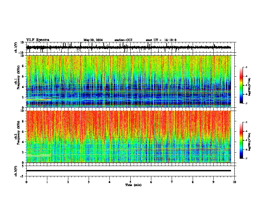
Task: Click the time axis tick label "8"
Action: pyautogui.click(x=193, y=182)
